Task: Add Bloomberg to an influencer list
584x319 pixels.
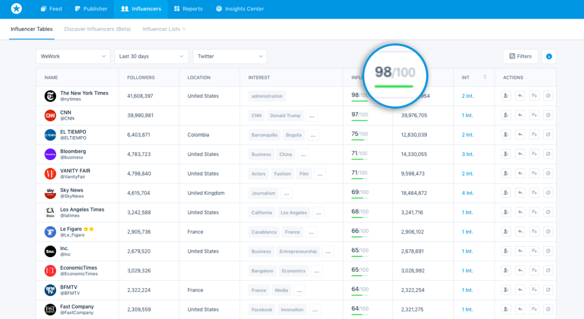Action: click(534, 154)
